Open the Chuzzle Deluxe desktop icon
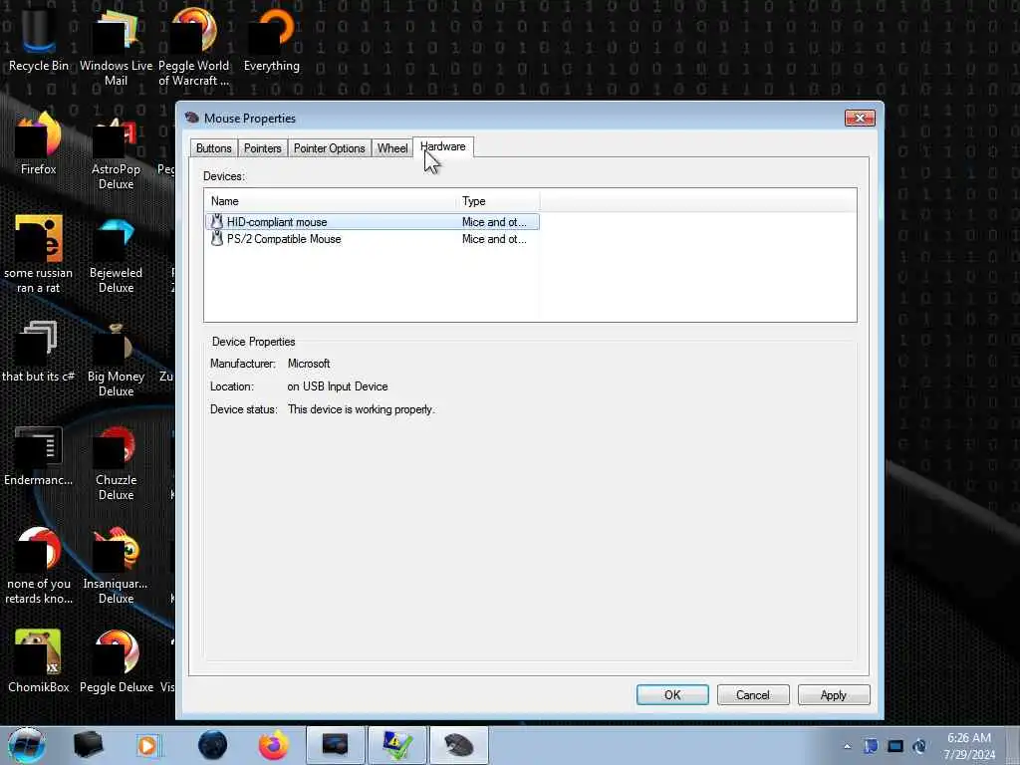 click(x=116, y=462)
